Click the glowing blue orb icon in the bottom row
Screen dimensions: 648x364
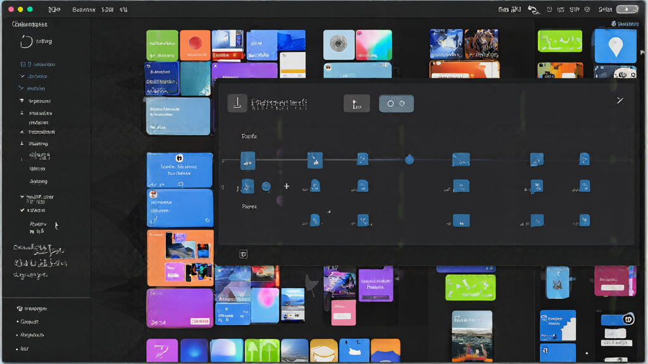click(194, 351)
